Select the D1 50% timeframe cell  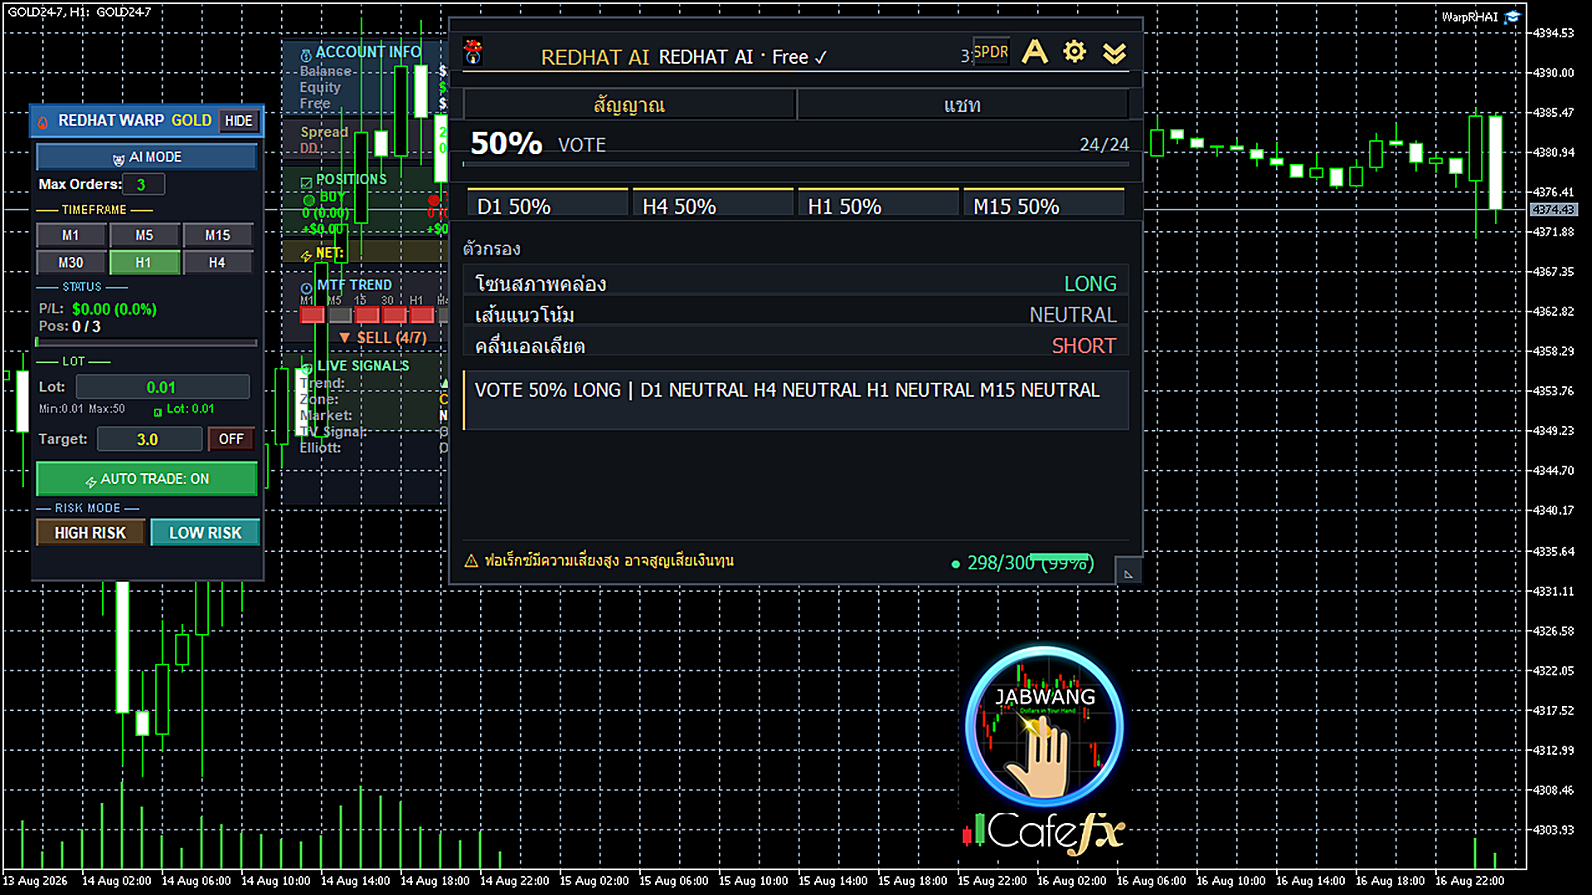click(x=547, y=204)
